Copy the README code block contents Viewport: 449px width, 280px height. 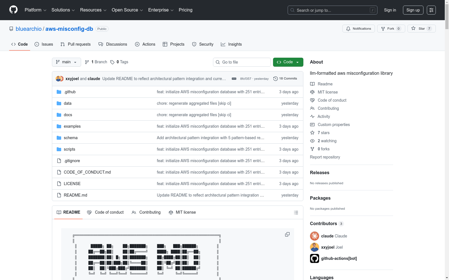tap(287, 234)
